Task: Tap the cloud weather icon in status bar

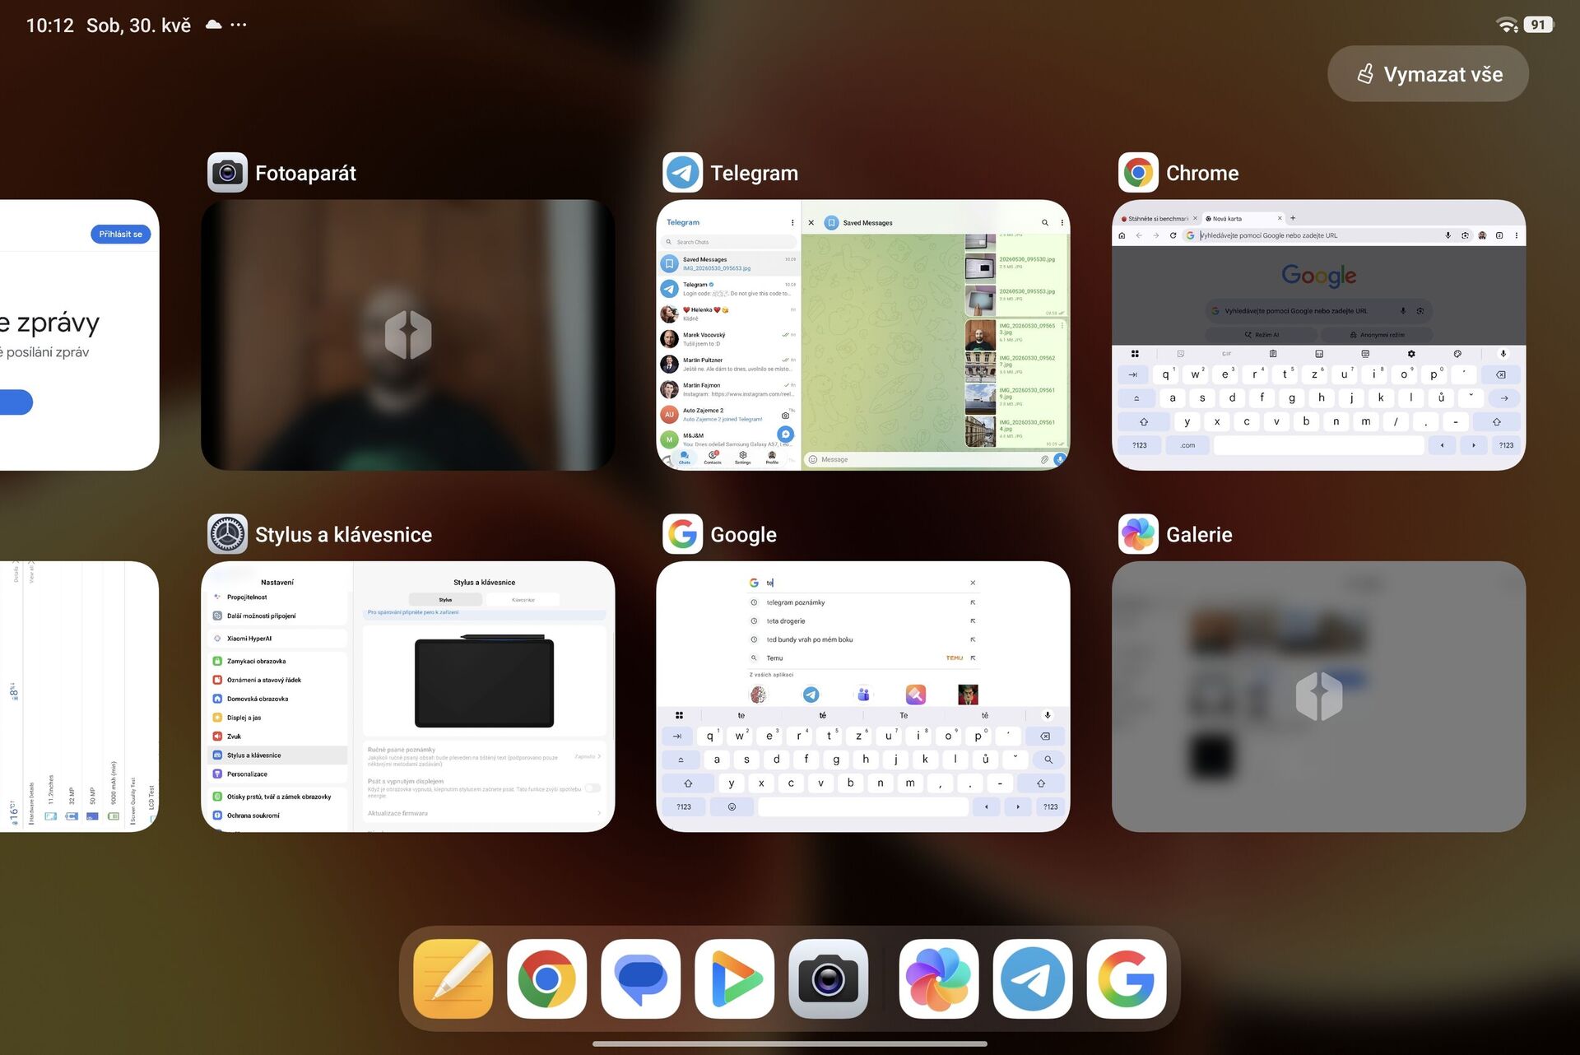Action: click(x=213, y=25)
